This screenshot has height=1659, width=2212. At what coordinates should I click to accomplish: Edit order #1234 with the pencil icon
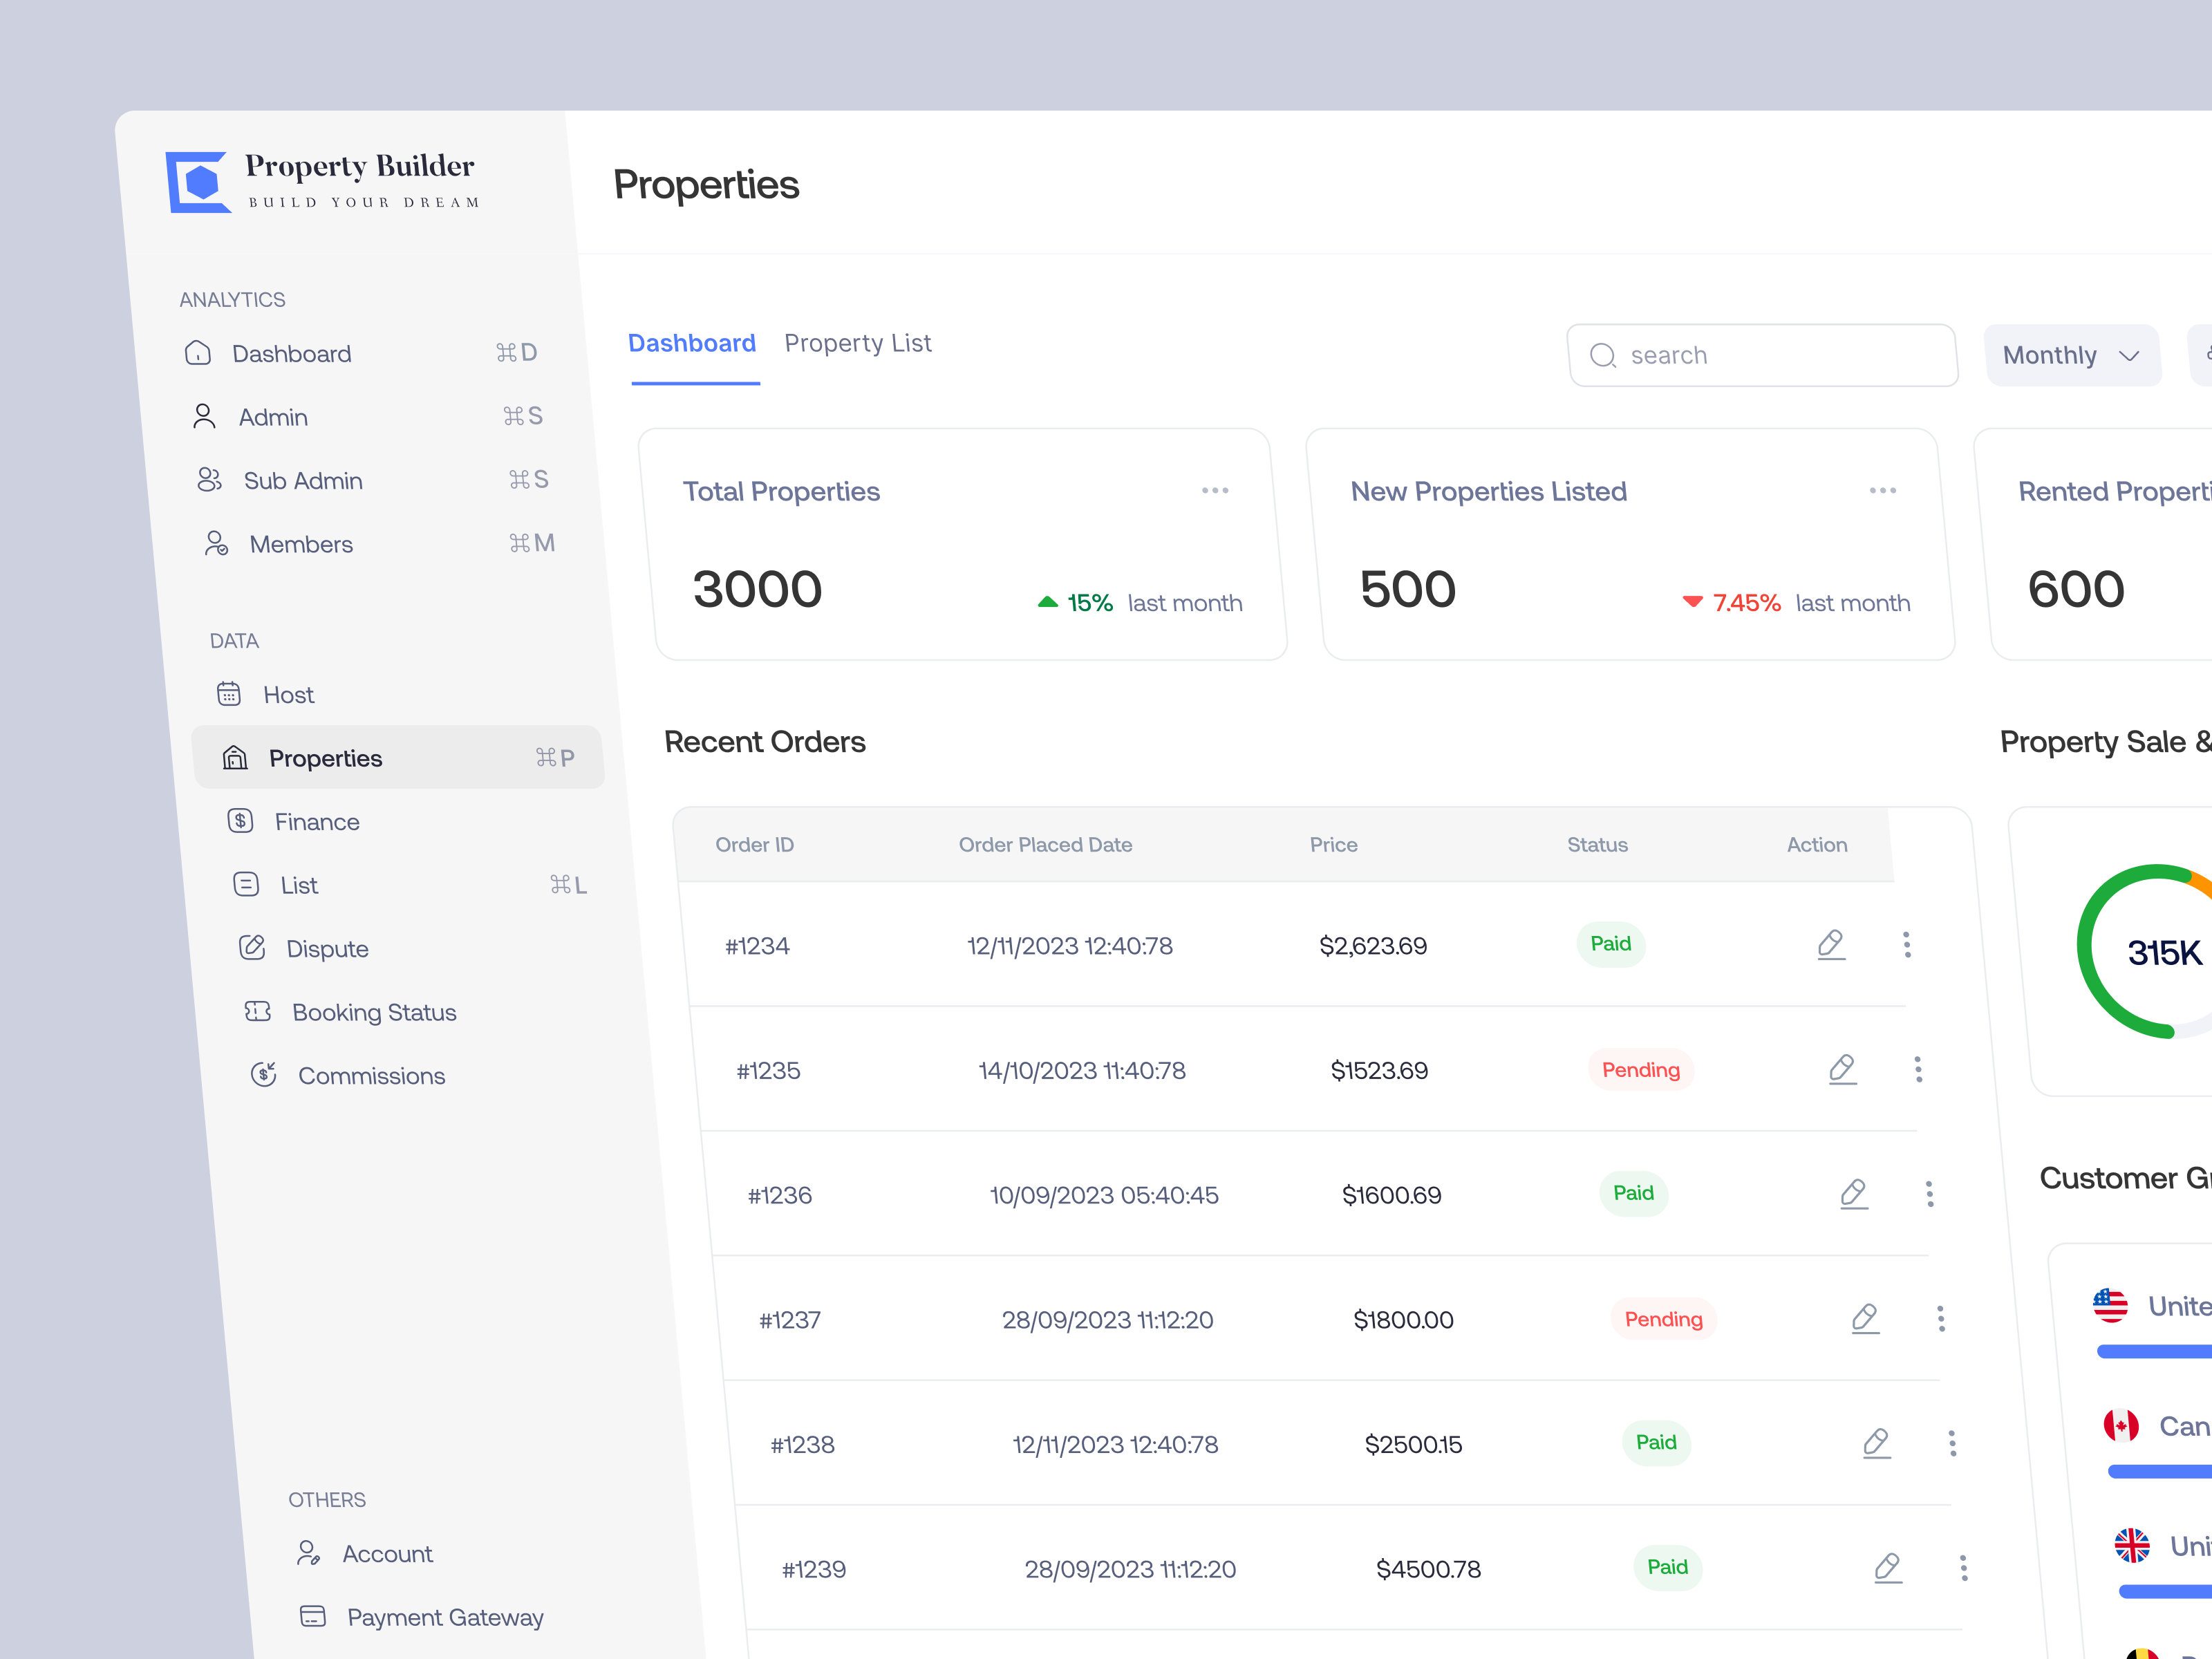pos(1831,944)
